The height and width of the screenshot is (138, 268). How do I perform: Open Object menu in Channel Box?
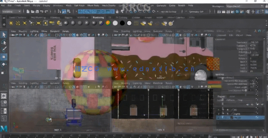pos(239,35)
